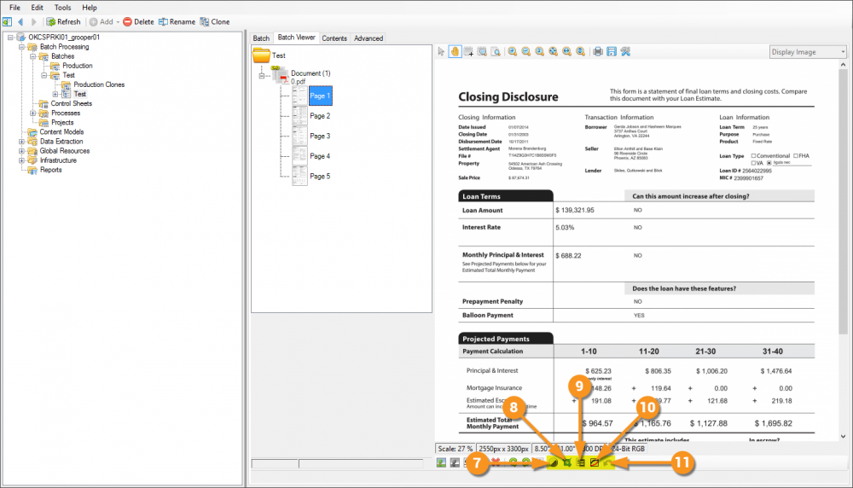
Task: Click the Add button
Action: (102, 22)
